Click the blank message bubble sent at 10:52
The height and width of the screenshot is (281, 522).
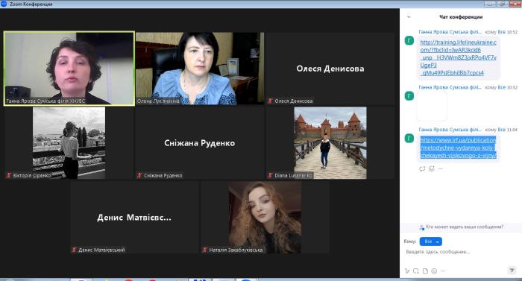point(432,106)
